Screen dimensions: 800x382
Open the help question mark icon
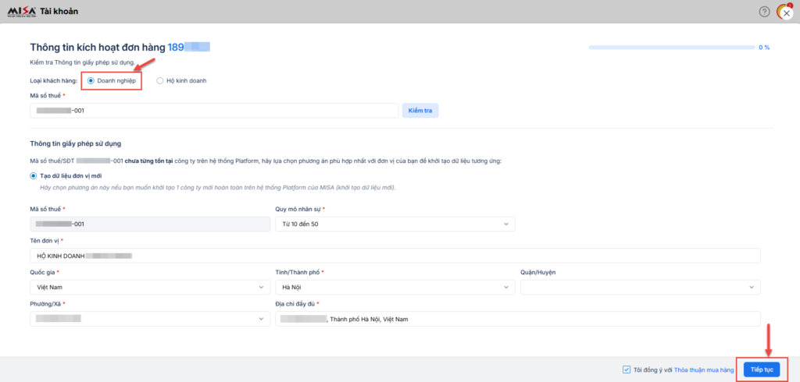[764, 12]
